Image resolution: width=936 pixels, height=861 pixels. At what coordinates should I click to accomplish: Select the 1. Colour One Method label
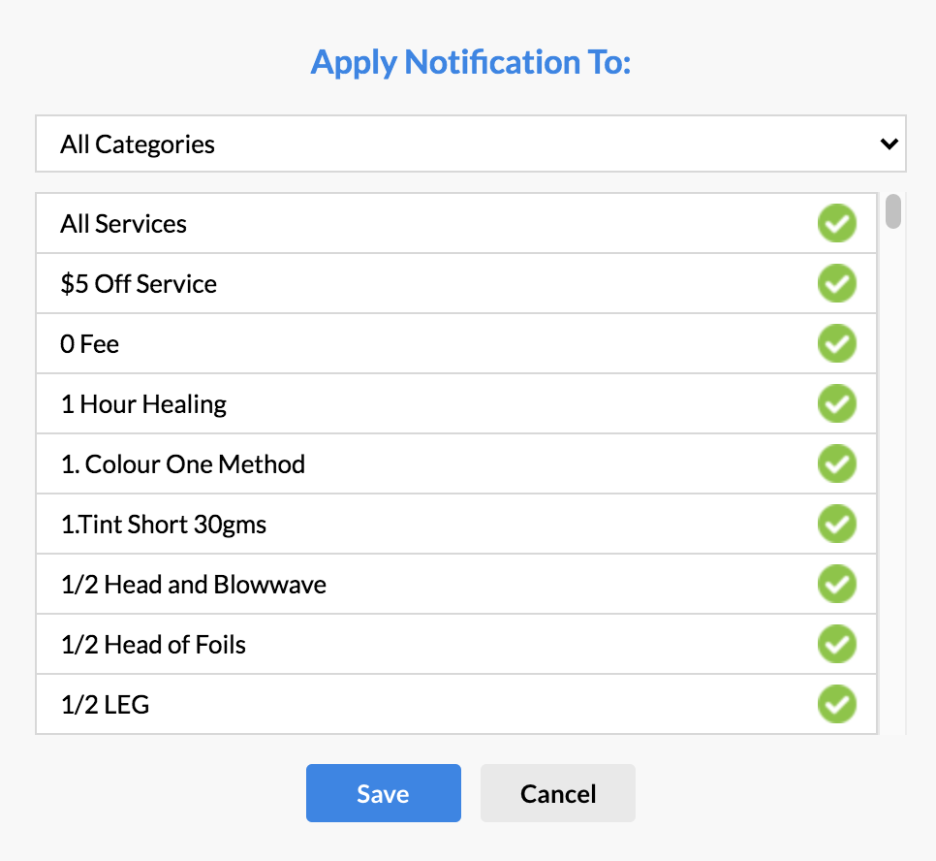(182, 464)
